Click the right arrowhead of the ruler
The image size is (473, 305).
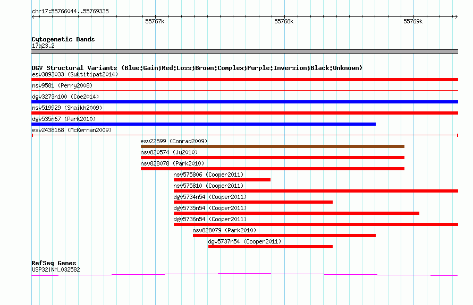(456, 17)
